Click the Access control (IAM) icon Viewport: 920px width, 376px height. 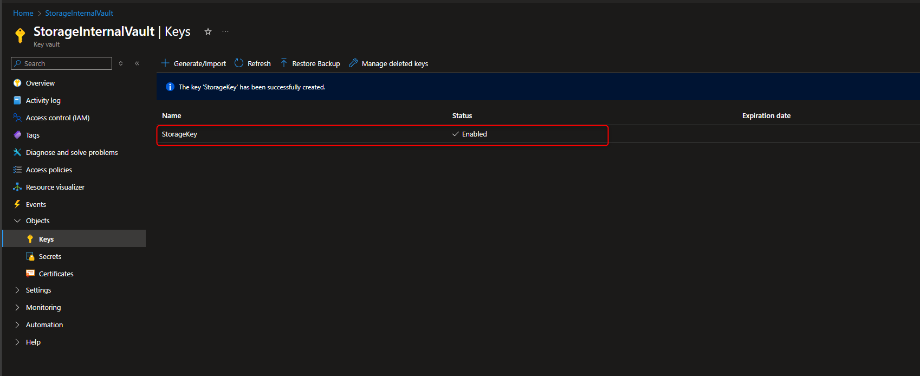point(17,118)
